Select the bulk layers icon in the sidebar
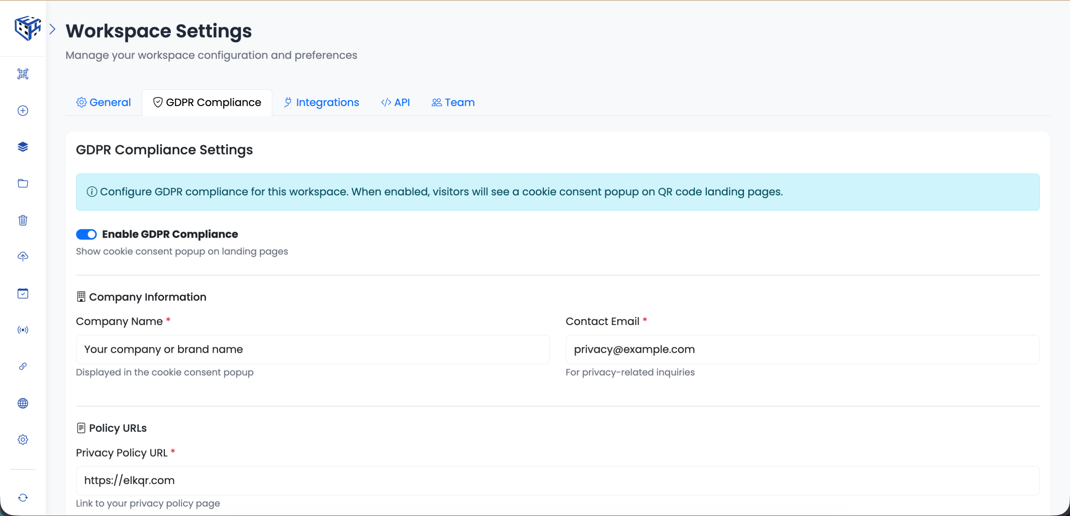The image size is (1070, 516). click(x=23, y=146)
